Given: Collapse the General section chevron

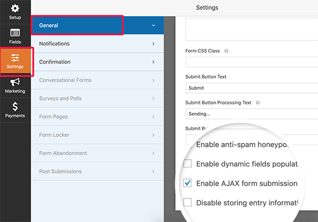Looking at the screenshot, I should coord(154,25).
